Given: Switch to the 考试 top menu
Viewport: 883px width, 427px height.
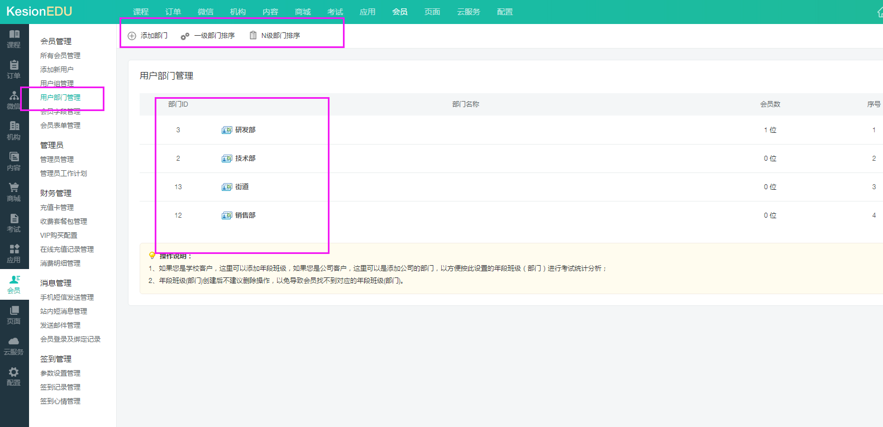Looking at the screenshot, I should [335, 12].
